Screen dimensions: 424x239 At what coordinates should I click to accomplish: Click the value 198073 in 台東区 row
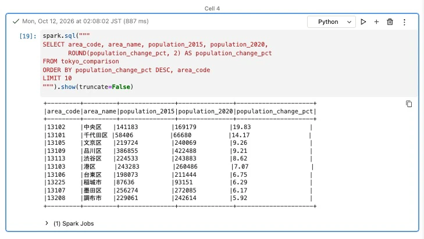click(127, 174)
